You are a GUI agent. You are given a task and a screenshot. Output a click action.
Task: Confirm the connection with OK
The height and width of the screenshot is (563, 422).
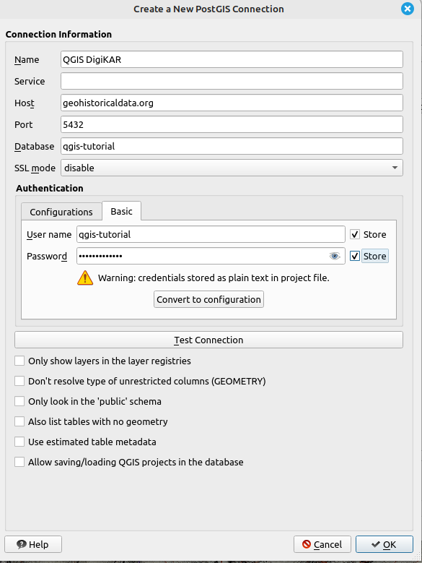[384, 544]
